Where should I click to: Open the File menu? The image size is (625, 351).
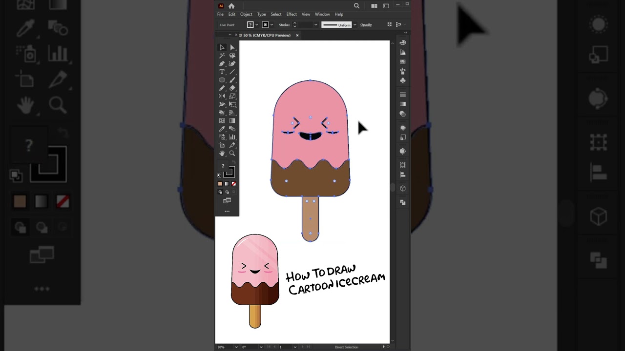[221, 14]
